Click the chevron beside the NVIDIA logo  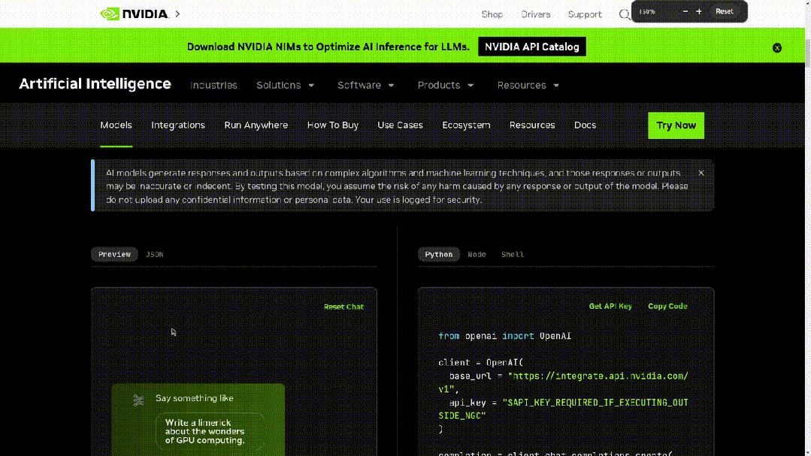click(x=177, y=14)
